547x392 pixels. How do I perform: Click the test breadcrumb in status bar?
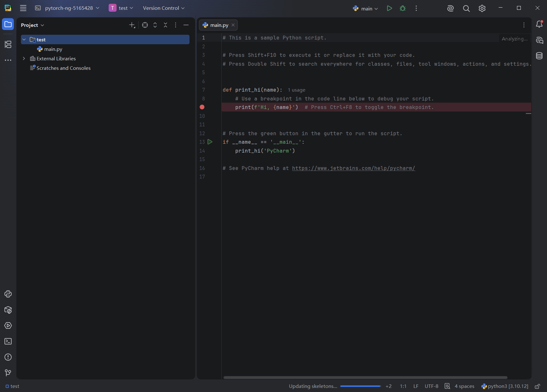click(13, 386)
